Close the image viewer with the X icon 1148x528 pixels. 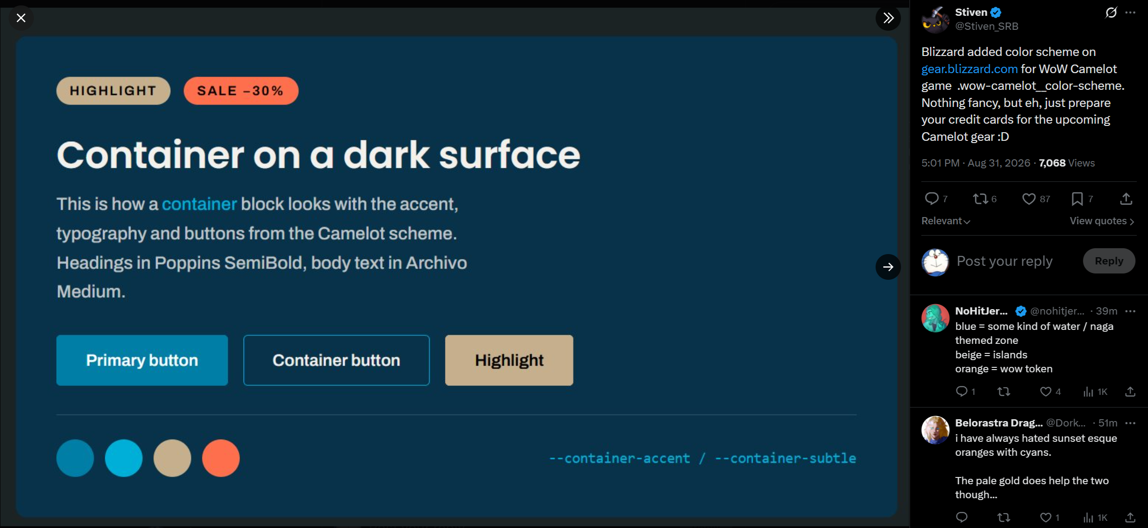pos(21,18)
